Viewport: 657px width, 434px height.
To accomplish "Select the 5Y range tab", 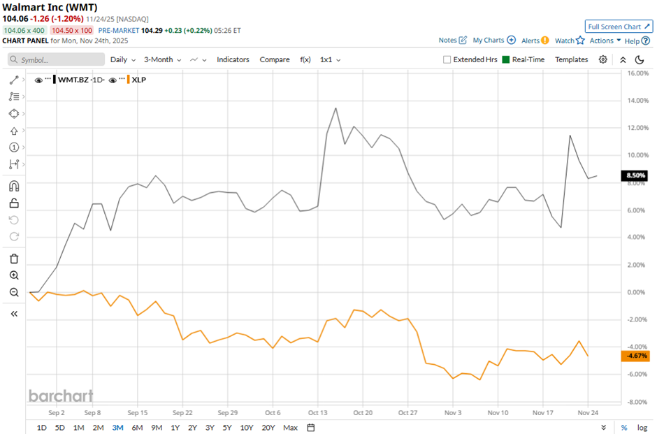I will coord(226,428).
